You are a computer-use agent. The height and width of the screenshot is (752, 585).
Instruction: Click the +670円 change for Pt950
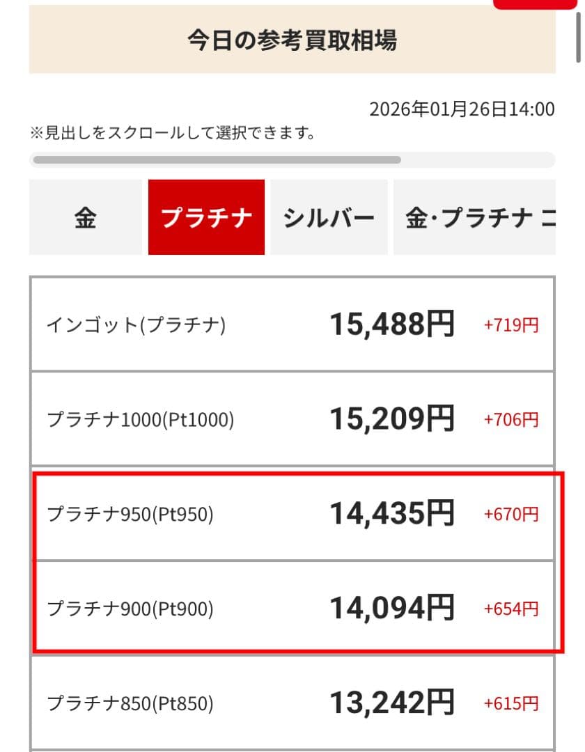(511, 515)
